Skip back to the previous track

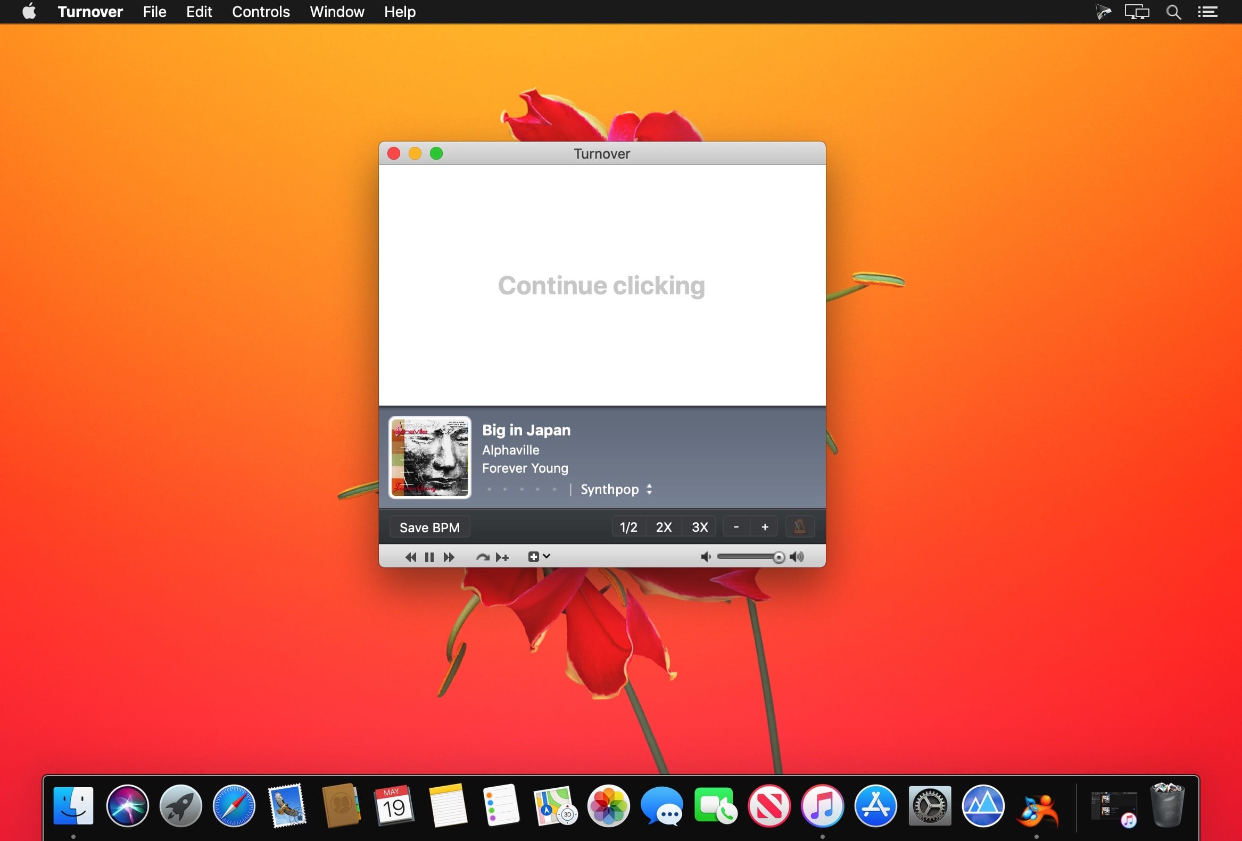coord(410,557)
